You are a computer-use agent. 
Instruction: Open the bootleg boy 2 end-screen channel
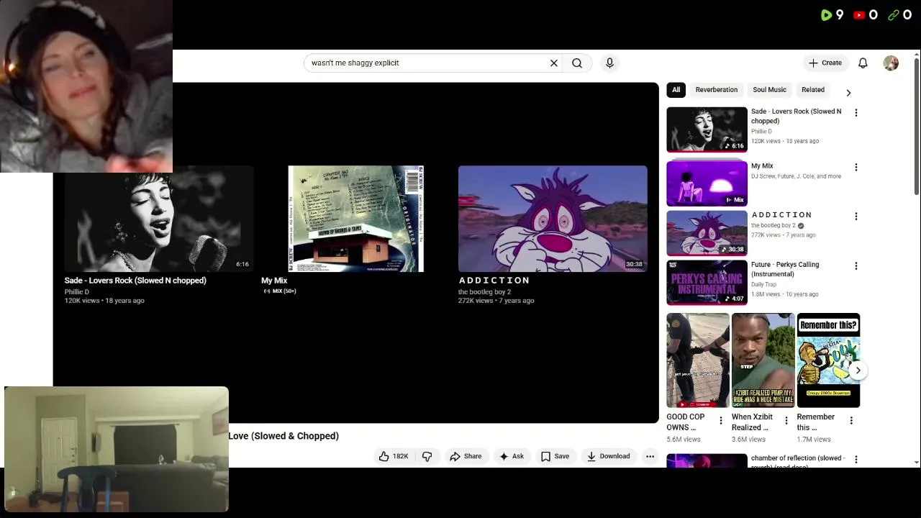point(484,292)
